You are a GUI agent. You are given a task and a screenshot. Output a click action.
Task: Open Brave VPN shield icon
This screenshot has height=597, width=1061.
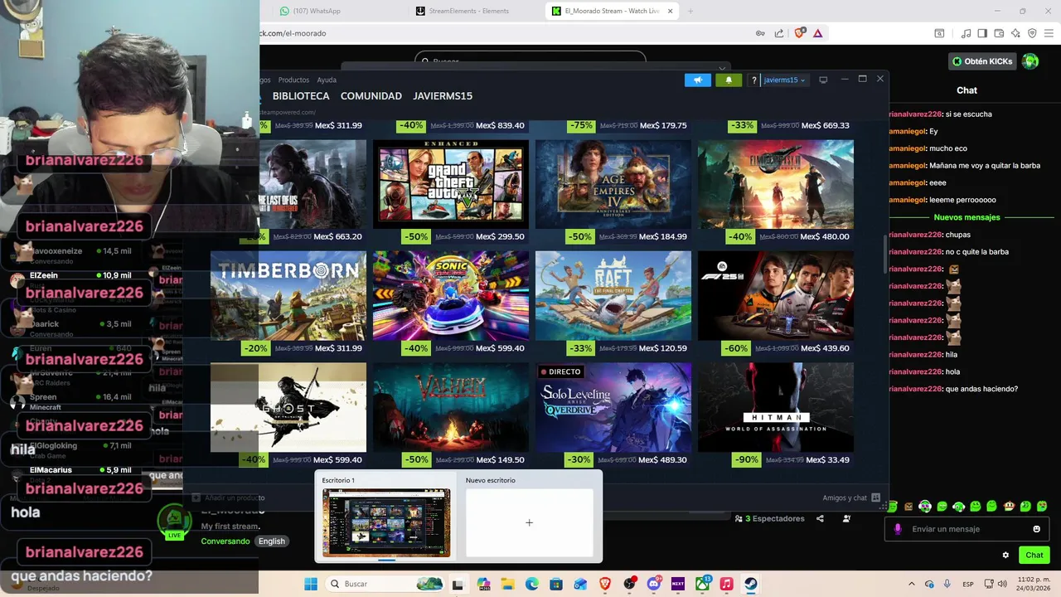tap(1032, 33)
